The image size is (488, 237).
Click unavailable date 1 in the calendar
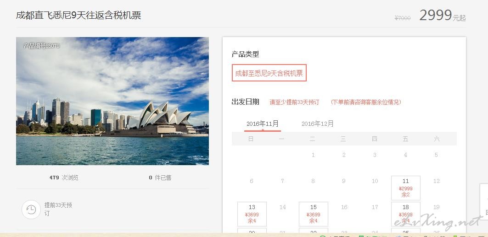click(x=313, y=155)
